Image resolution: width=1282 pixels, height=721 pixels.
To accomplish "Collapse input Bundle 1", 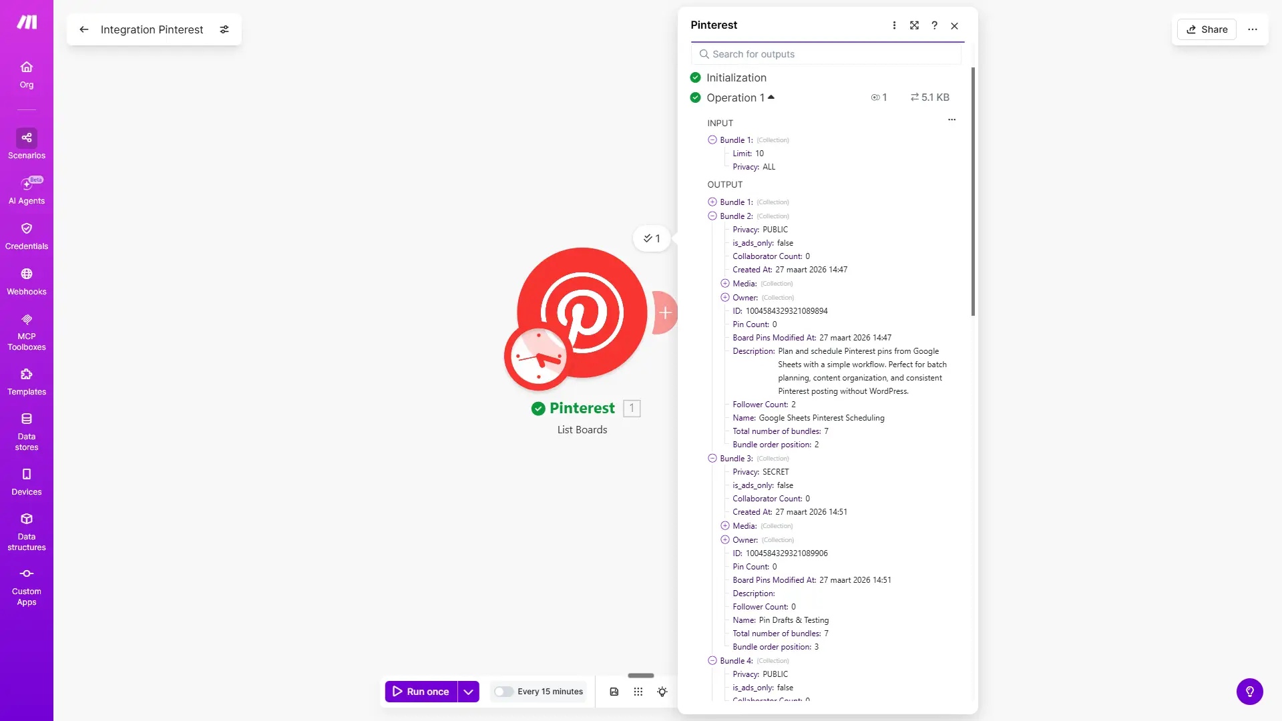I will tap(712, 140).
